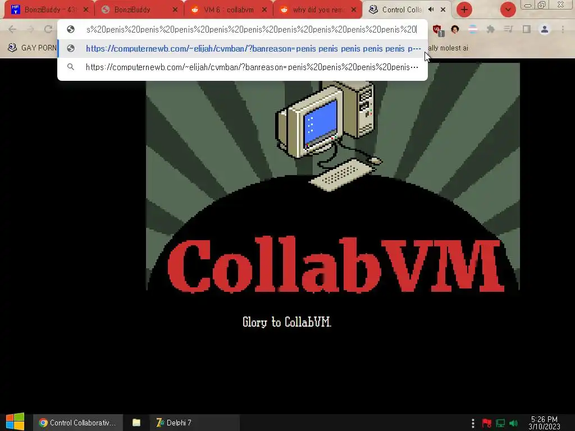The width and height of the screenshot is (575, 431).
Task: Close the Control Colla tab
Action: click(x=443, y=10)
